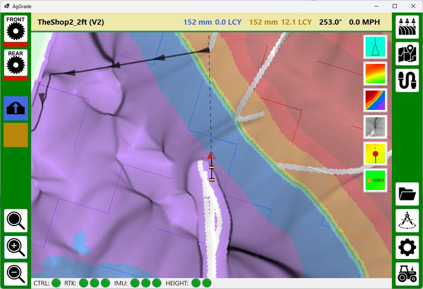Toggle the FRONT blade control button
423x289 pixels.
[x=16, y=29]
